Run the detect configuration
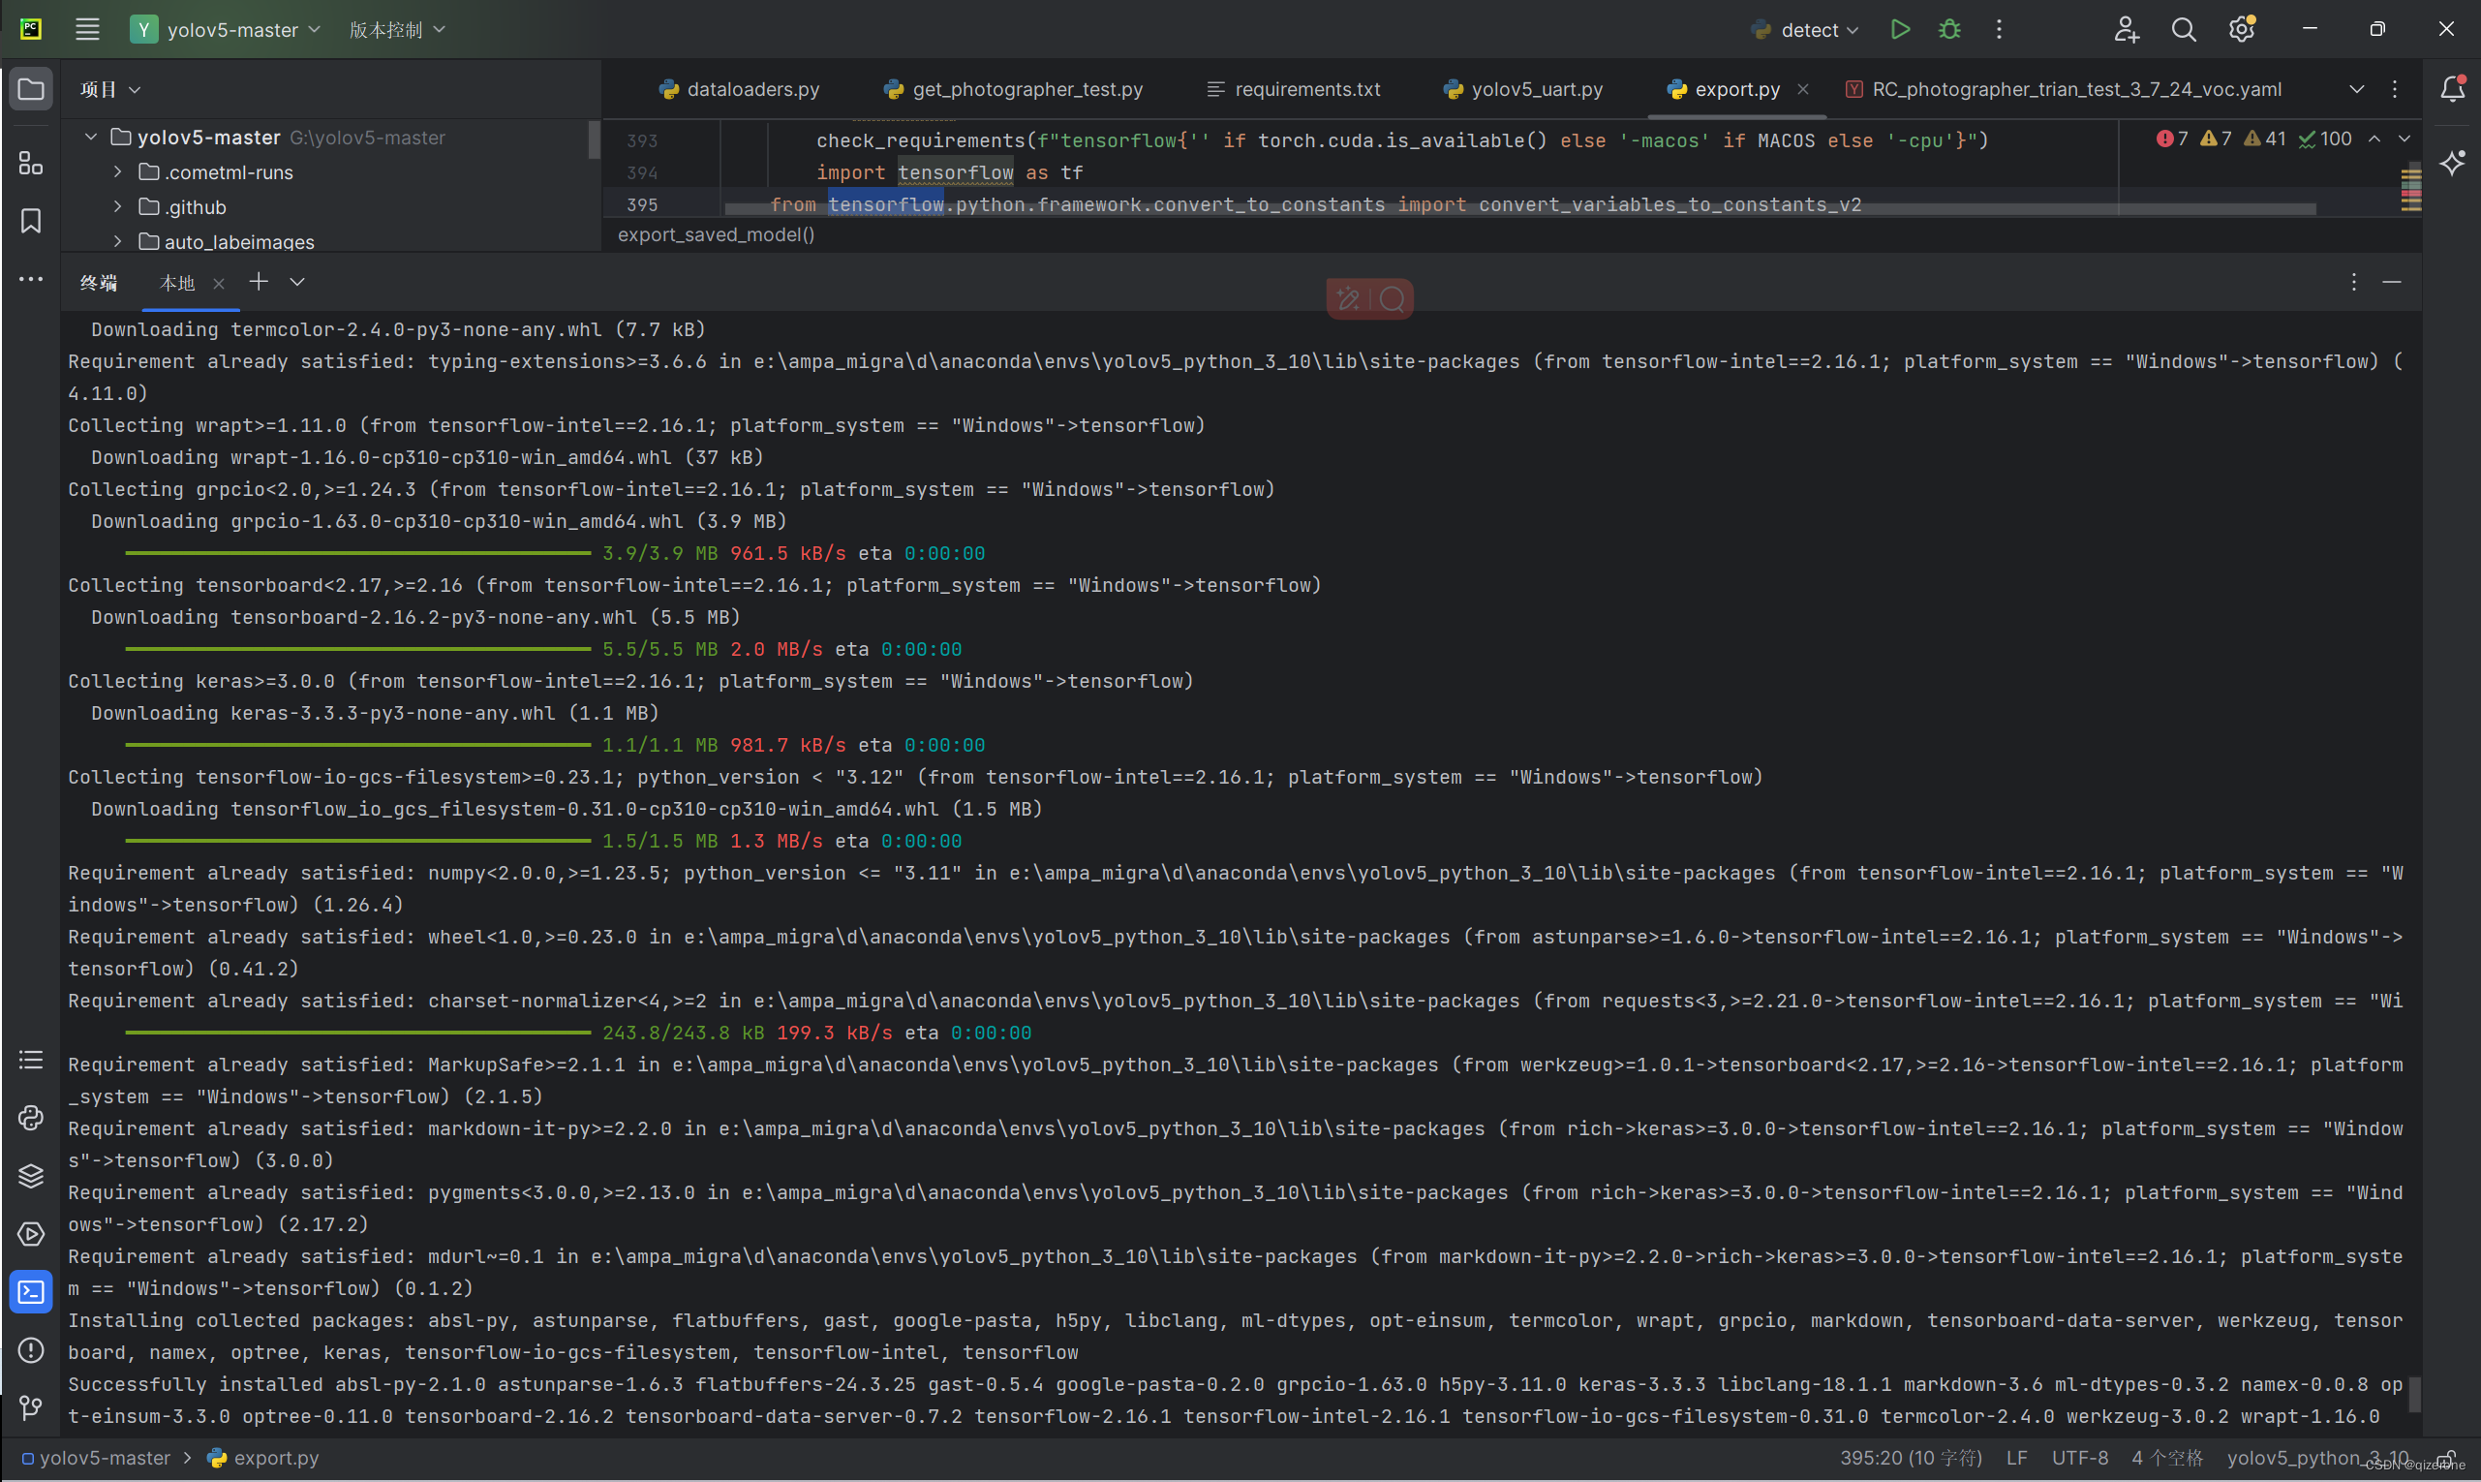 pyautogui.click(x=1900, y=30)
